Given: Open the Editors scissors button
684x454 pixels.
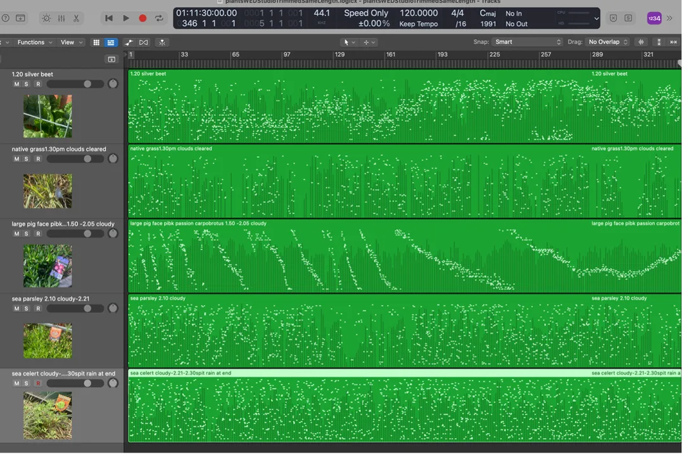Looking at the screenshot, I should click(77, 18).
